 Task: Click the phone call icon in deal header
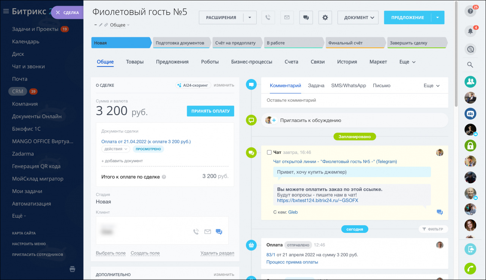(x=268, y=17)
